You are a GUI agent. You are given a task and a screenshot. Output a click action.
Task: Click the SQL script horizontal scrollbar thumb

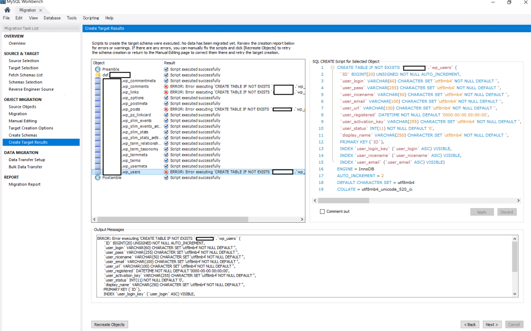tap(343, 200)
